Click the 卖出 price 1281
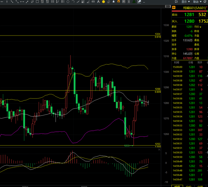The height and width of the screenshot is (187, 208). (x=189, y=14)
